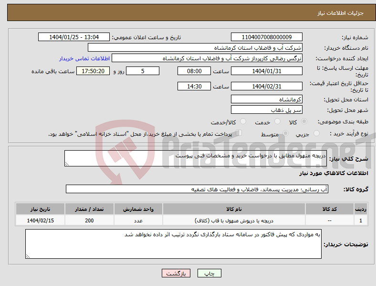Click the general need description textarea
Screen dimensions: 376x286
point(196,158)
